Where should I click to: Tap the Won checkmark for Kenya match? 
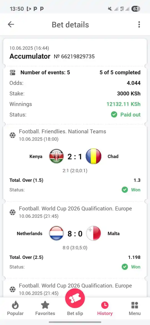pos(125,190)
